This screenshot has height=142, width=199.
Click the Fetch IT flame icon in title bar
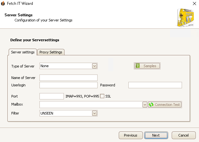[3, 4]
